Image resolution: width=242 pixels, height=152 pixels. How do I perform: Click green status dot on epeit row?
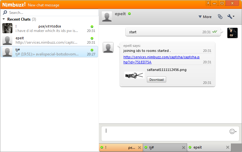(92, 38)
